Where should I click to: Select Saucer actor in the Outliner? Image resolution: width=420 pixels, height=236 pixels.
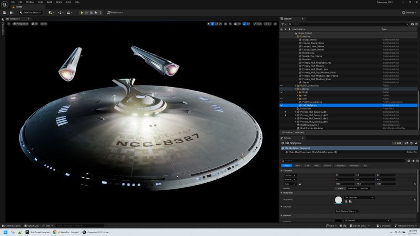pos(306,82)
